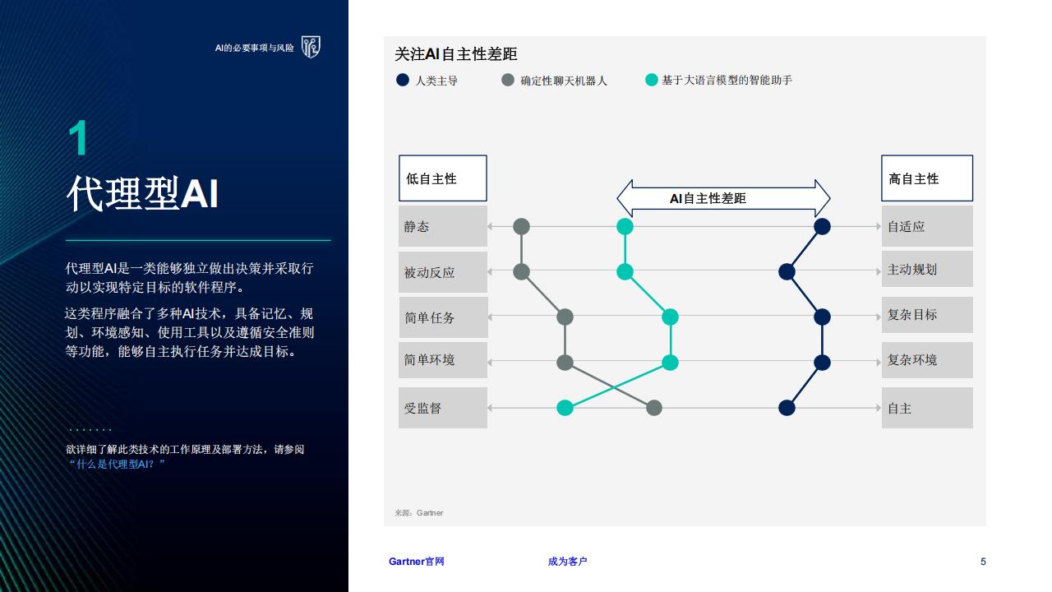1052x592 pixels.
Task: Click the 静态 label box
Action: click(443, 226)
